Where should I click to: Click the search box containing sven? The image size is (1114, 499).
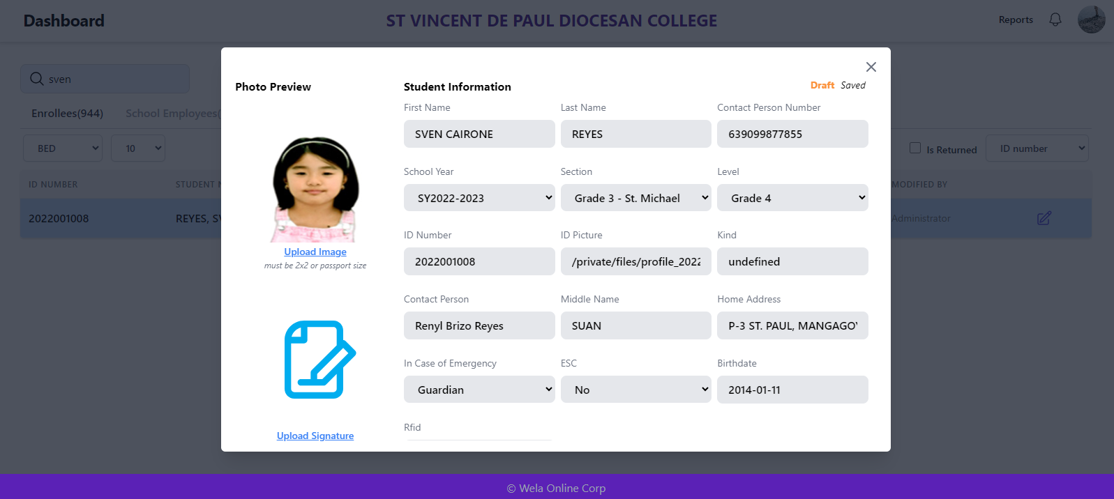point(105,79)
